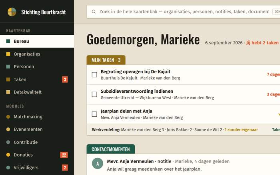The width and height of the screenshot is (280, 175).
Task: Open the Contributie module
Action: click(37, 142)
